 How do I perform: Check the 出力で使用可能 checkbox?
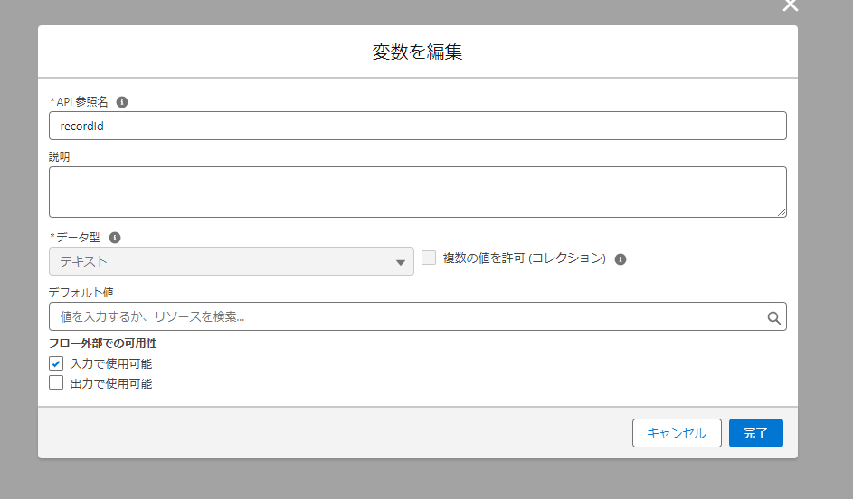coord(56,382)
